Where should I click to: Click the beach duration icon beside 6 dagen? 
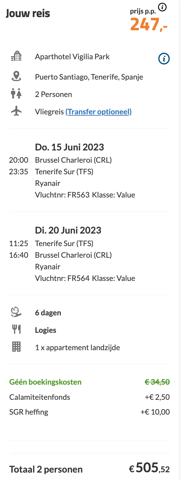[x=16, y=312]
